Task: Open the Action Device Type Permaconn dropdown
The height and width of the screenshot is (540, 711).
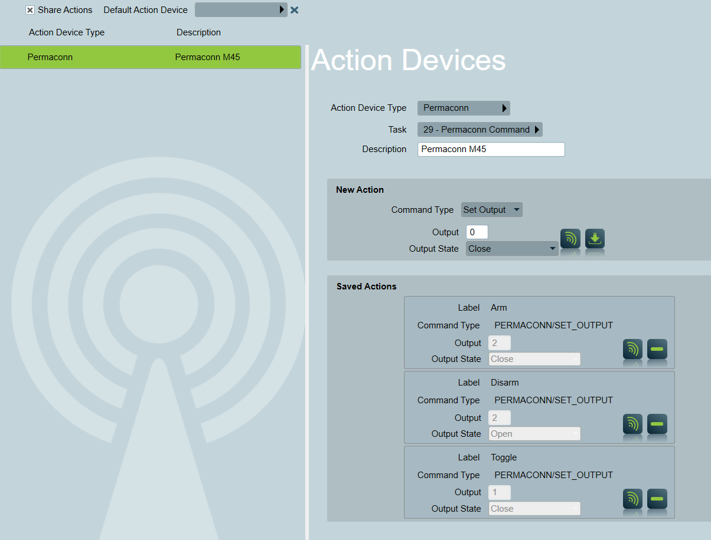Action: coord(464,108)
